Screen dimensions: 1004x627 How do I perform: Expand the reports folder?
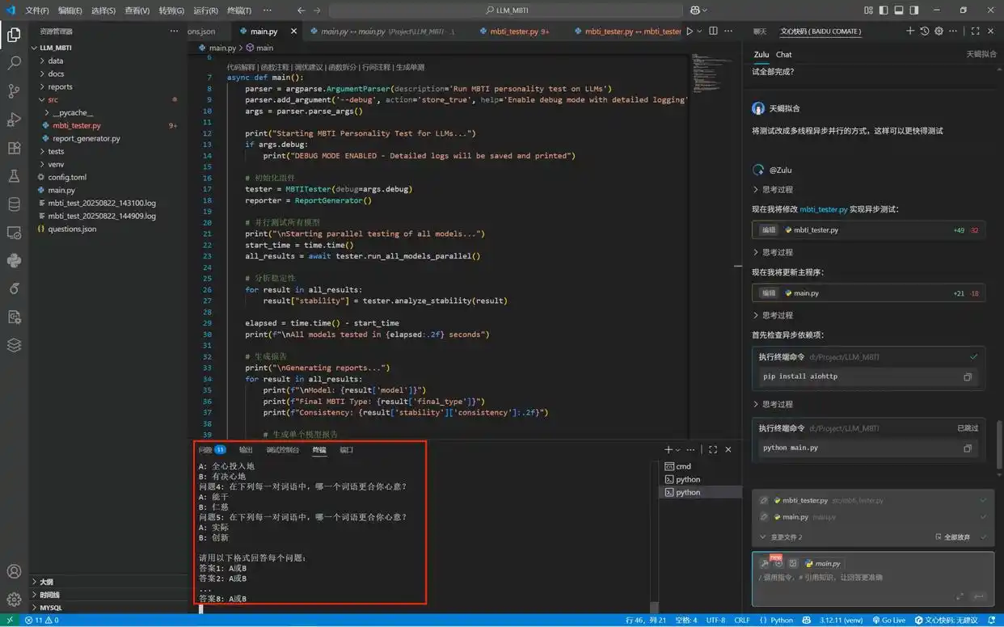[x=60, y=86]
